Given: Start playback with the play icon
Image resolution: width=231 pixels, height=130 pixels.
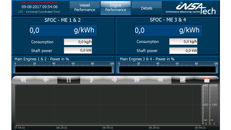Looking at the screenshot, I should tap(92, 80).
